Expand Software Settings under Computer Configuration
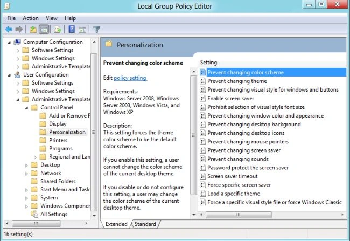 (x=18, y=51)
